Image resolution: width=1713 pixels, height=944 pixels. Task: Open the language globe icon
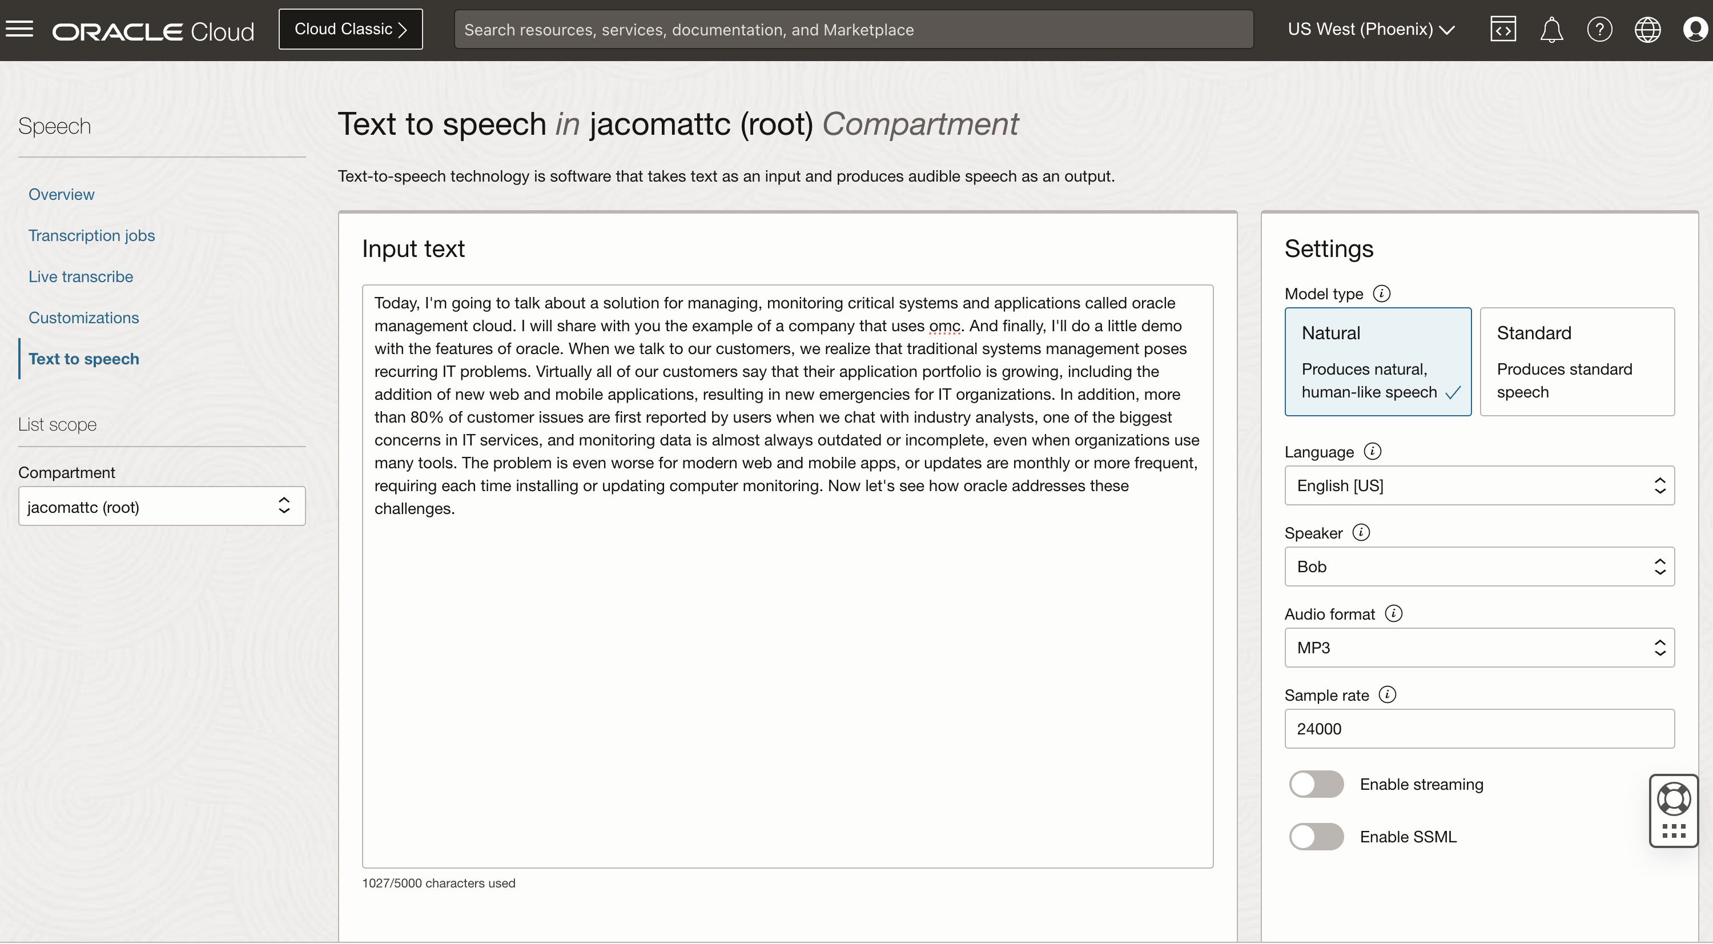click(1647, 29)
